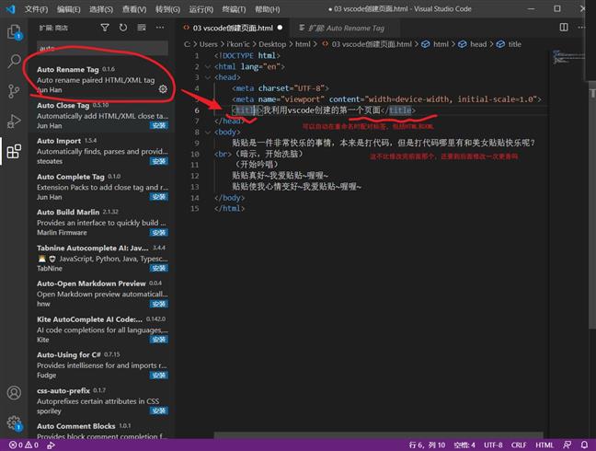This screenshot has width=596, height=451.
Task: Open the Search view in activity bar
Action: (x=14, y=61)
